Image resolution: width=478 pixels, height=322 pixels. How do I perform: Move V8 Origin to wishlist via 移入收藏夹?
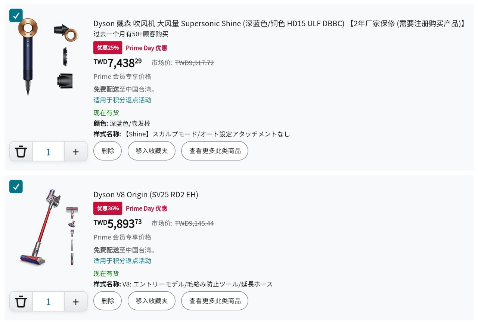click(151, 301)
